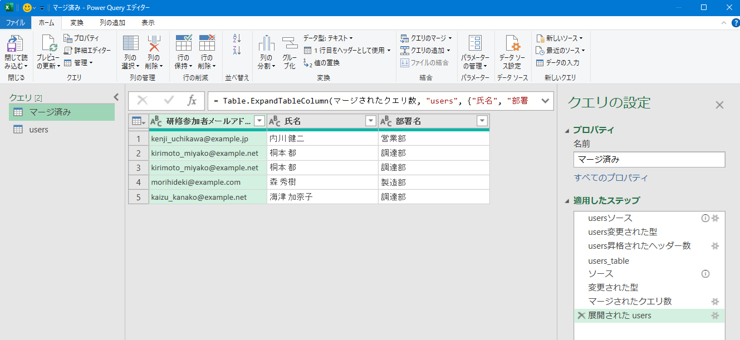Click the 名前 input field
Screen dimensions: 740x340
(649, 159)
